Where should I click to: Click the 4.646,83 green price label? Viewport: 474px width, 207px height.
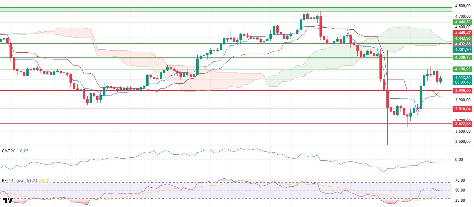(463, 22)
